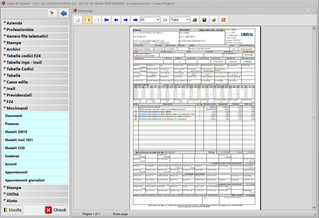Image resolution: width=319 pixels, height=218 pixels.
Task: Click the large blue back arrow in the sidebar
Action: coord(64,13)
